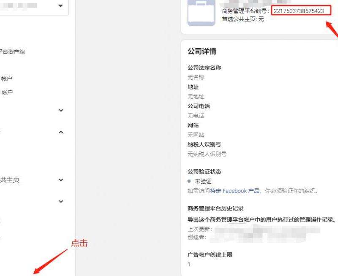This screenshot has height=276, width=338.
Task: Select the business manager ID number 2217503738575423
Action: point(299,11)
